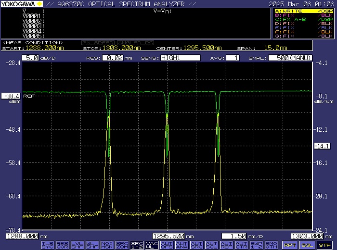Click the AUT ANA auto analysis indicator
This screenshot has width=337, height=250.
pos(182,245)
